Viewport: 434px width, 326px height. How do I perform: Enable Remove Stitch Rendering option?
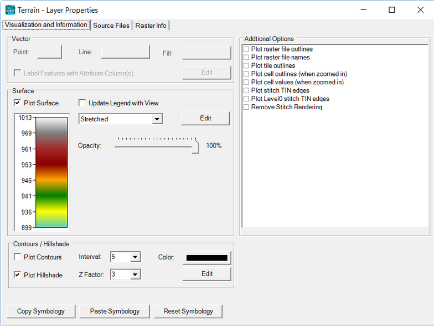(x=246, y=107)
